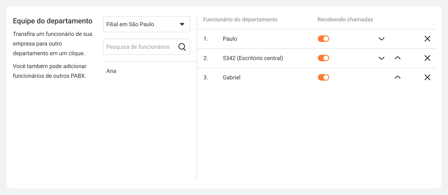Select Ana from the employee list
Image resolution: width=448 pixels, height=195 pixels.
112,71
